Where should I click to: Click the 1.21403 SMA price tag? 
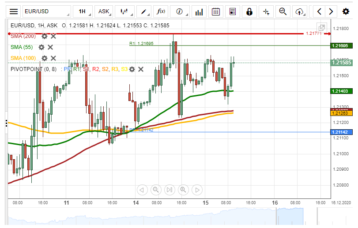pos(342,91)
